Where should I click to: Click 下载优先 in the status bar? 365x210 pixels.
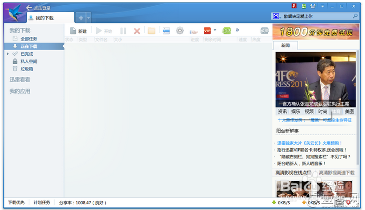pyautogui.click(x=16, y=203)
